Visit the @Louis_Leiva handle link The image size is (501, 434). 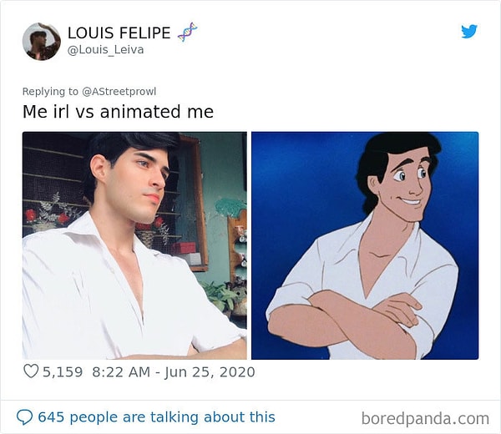click(105, 50)
